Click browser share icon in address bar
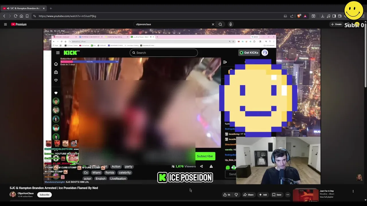 (292, 16)
